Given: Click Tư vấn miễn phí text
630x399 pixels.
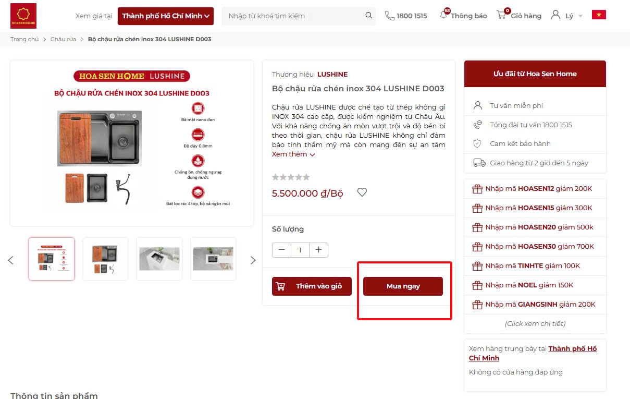Looking at the screenshot, I should tap(516, 105).
